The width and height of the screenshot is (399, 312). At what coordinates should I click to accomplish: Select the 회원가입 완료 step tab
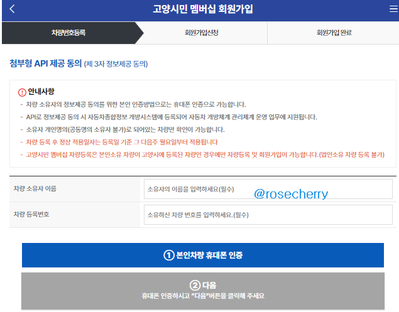click(334, 33)
